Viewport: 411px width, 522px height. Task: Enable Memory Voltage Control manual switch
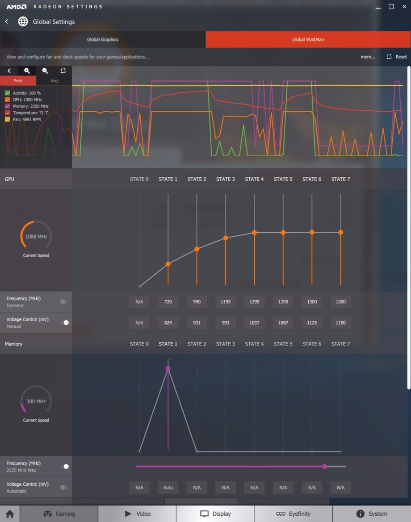click(64, 487)
